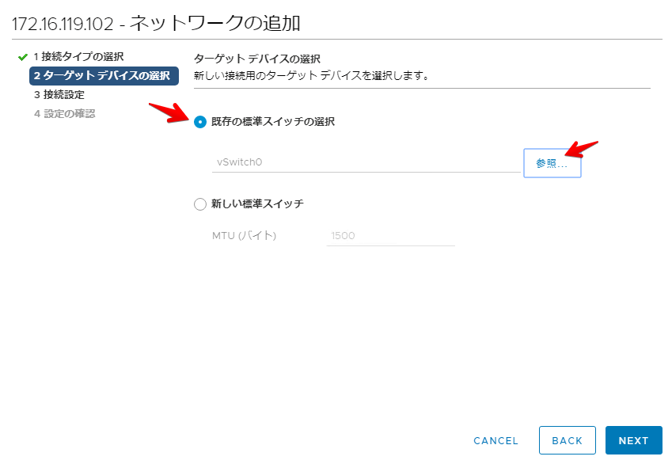Go to step 1 接続タイプの選択
This screenshot has height=464, width=672.
click(78, 56)
